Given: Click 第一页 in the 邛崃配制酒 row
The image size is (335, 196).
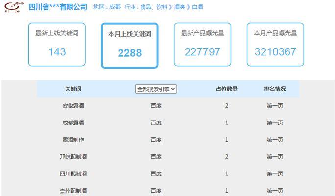Looking at the screenshot, I should tap(275, 157).
